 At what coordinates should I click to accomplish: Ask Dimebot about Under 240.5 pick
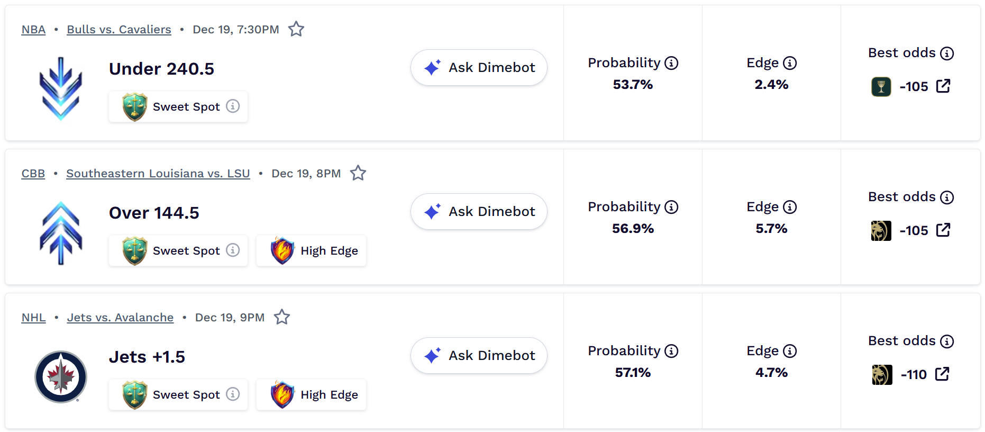point(479,68)
